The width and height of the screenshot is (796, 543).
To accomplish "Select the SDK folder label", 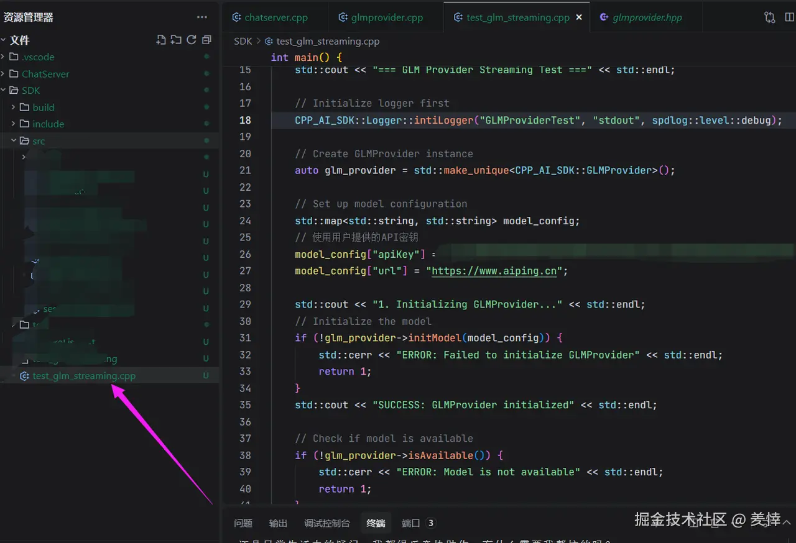I will click(30, 90).
